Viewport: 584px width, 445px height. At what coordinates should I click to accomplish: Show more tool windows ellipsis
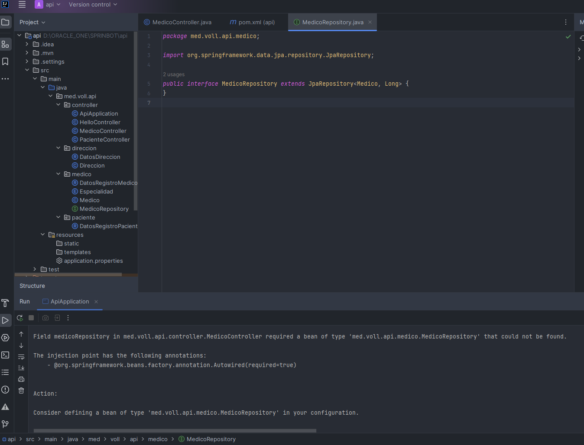(5, 79)
